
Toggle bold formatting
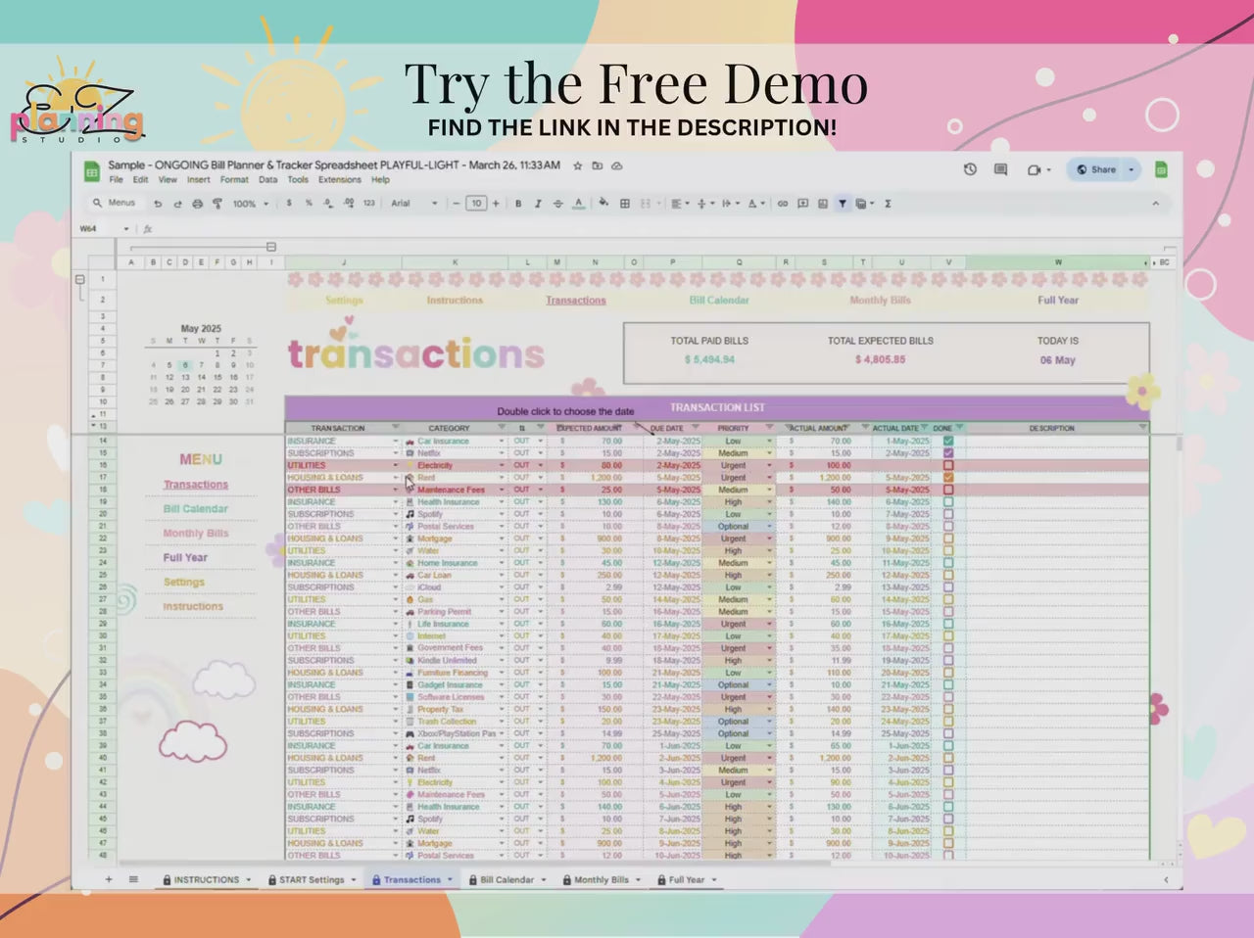pos(518,204)
